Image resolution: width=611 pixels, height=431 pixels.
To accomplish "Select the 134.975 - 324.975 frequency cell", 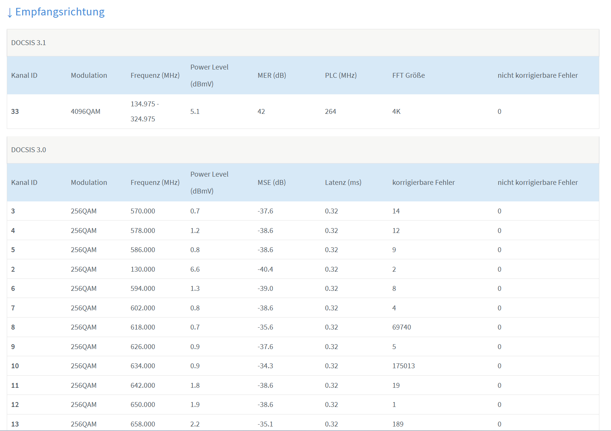I will pyautogui.click(x=145, y=111).
